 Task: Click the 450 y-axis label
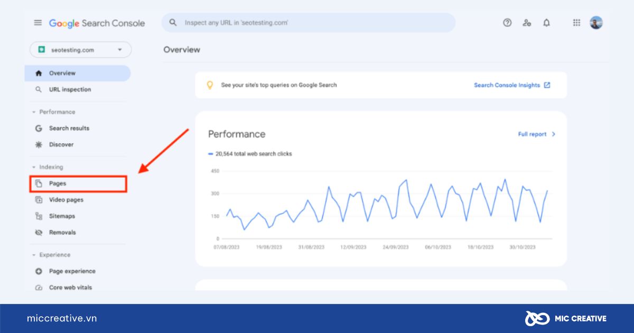[215, 171]
